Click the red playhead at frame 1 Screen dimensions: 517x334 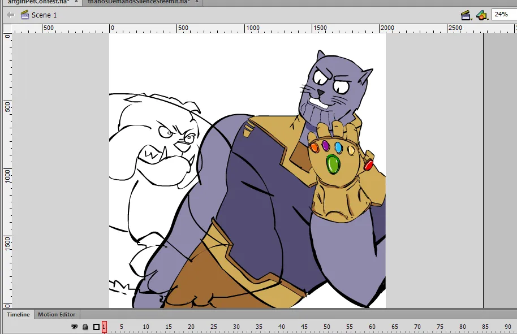click(104, 327)
